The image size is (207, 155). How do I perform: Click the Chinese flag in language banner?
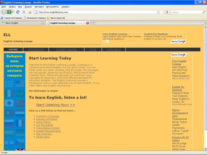(x=20, y=103)
